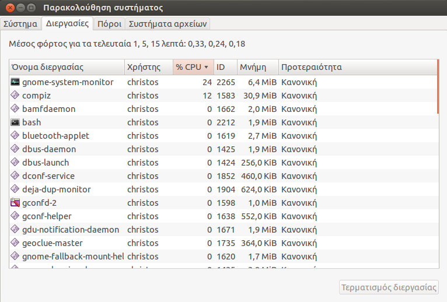Select the gconf-helper process name

pos(47,216)
